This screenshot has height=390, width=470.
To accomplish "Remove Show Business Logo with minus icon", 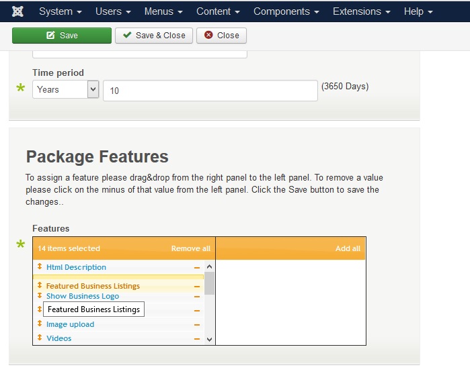I will [197, 297].
